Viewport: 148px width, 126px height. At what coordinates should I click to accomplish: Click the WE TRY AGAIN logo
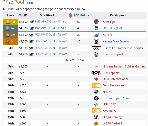pyautogui.click(x=96, y=123)
